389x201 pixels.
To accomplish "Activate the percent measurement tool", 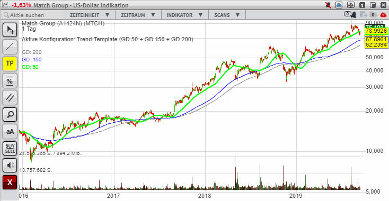I will click(10, 80).
